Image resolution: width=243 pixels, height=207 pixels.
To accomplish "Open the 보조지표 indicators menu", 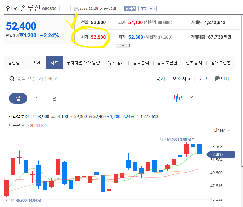I will 181,79.
